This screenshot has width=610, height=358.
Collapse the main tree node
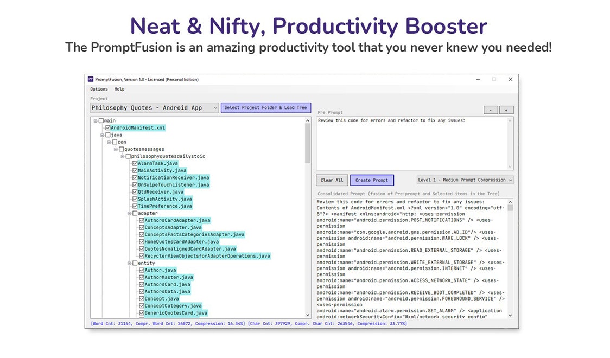tap(96, 121)
